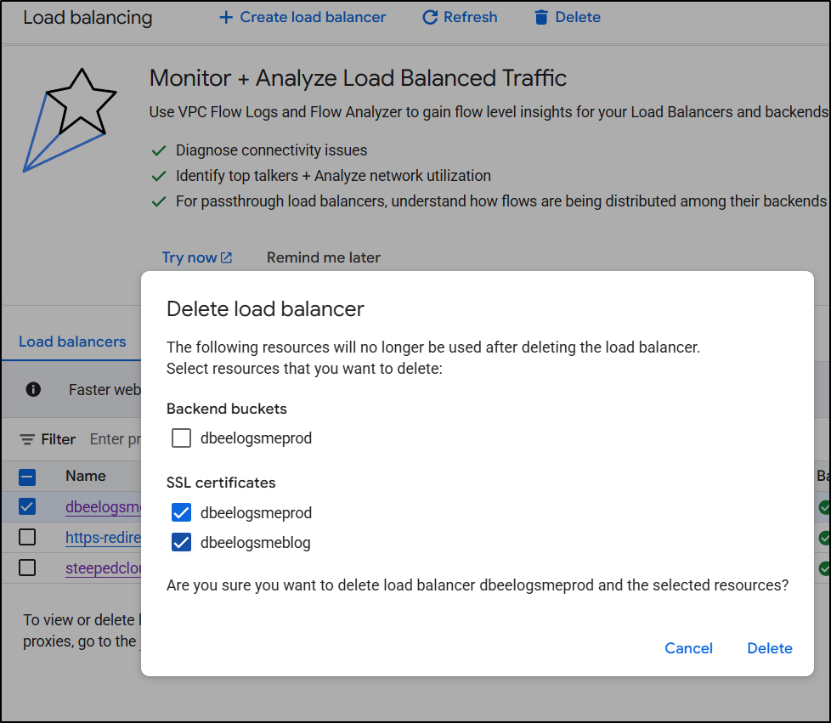Cancel the Delete load balancer dialog

[688, 648]
